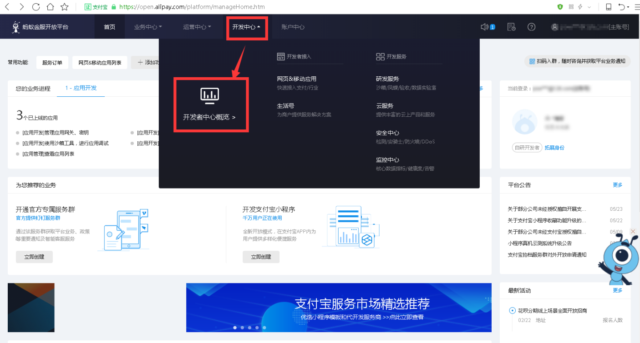Select 首页 in the top navigation
Viewport: 640px width, 343px height.
[109, 27]
